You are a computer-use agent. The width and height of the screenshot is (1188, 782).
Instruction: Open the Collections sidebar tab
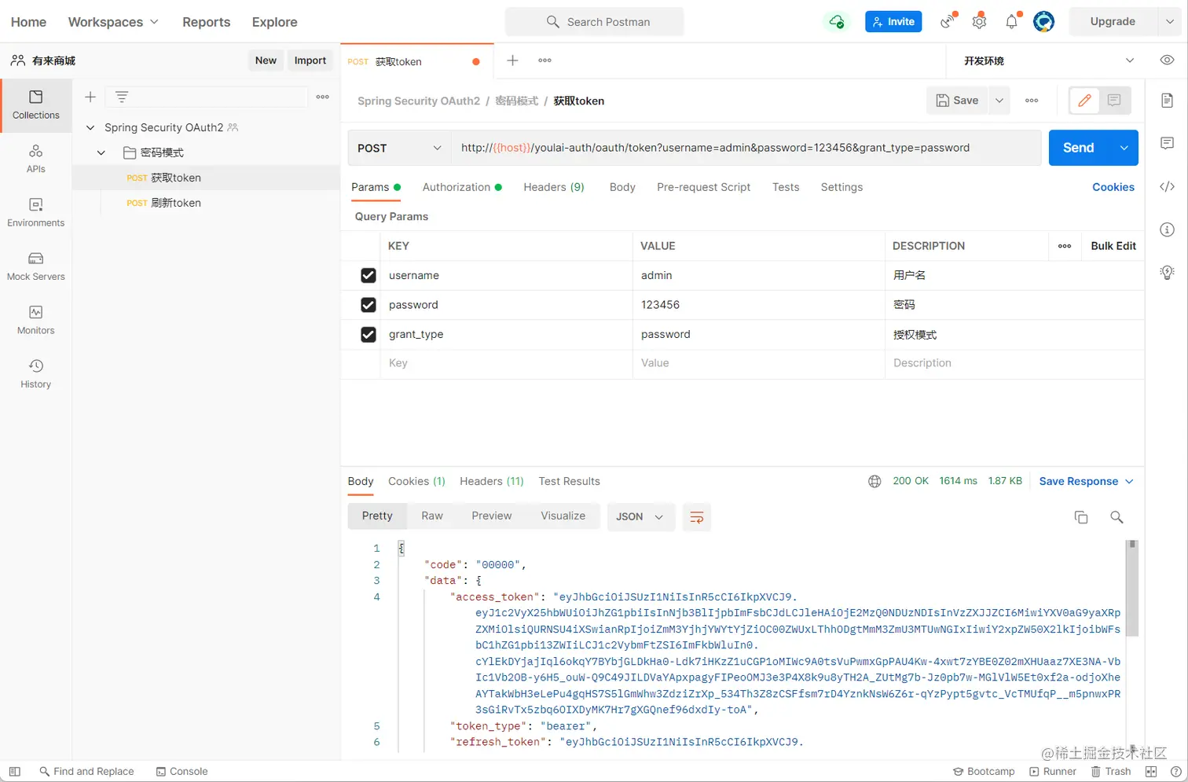(35, 105)
